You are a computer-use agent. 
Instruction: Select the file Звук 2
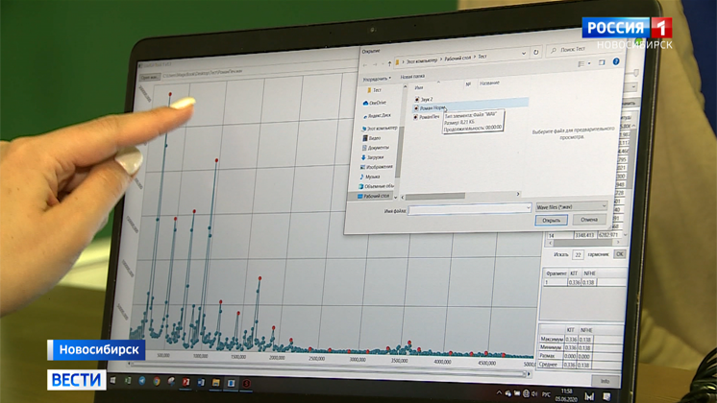[x=426, y=99]
